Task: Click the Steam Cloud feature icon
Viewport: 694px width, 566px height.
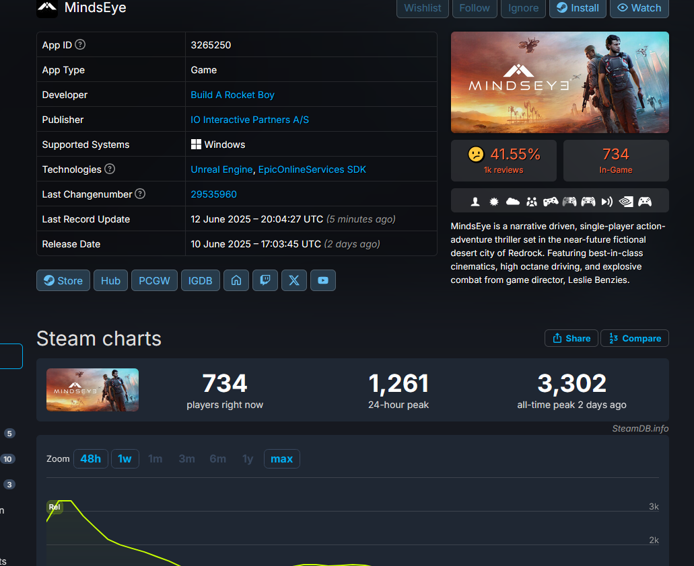Action: (512, 202)
